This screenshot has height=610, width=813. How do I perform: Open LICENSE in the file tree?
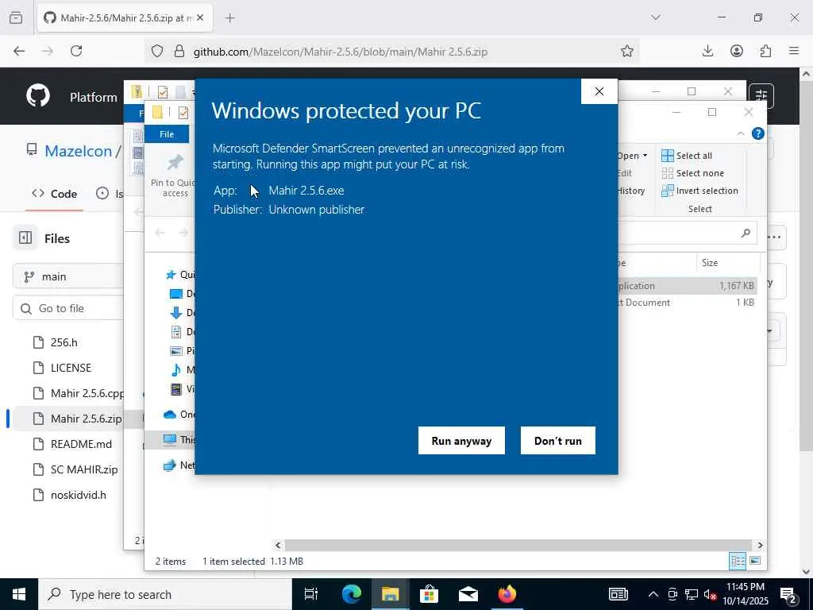71,368
